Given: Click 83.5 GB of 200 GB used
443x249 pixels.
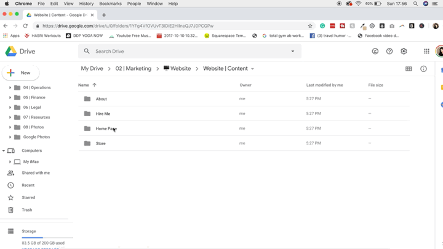Looking at the screenshot, I should pyautogui.click(x=43, y=243).
